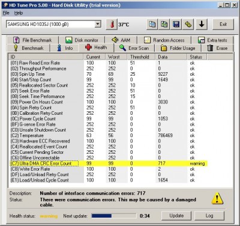Screen dimensions: 240x226
Task: Open the Disk monitor tab
Action: click(82, 40)
